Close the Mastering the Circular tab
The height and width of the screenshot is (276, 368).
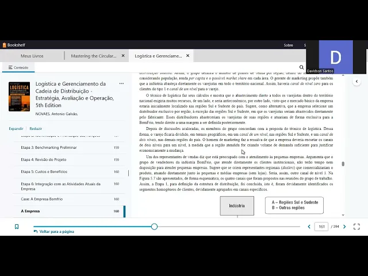tap(123, 56)
